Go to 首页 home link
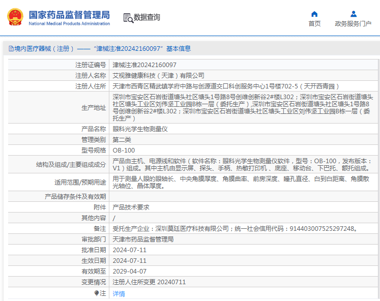This screenshot has width=380, height=301. tap(314, 24)
